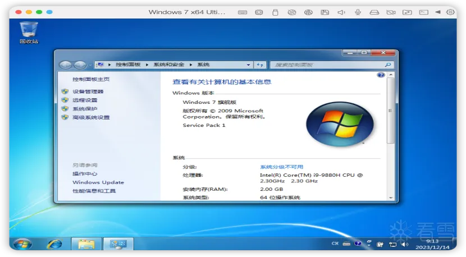This screenshot has height=257, width=466.
Task: Click the 系统分级不可用 rating link
Action: tap(281, 167)
